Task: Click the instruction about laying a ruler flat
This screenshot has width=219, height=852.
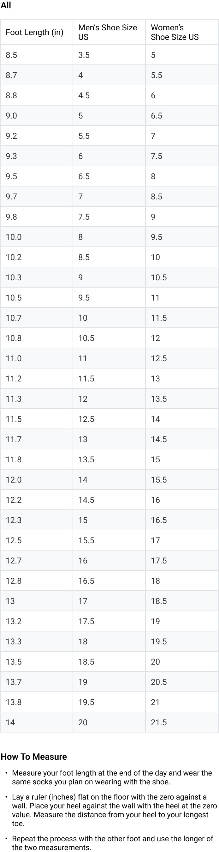Action: click(x=114, y=810)
